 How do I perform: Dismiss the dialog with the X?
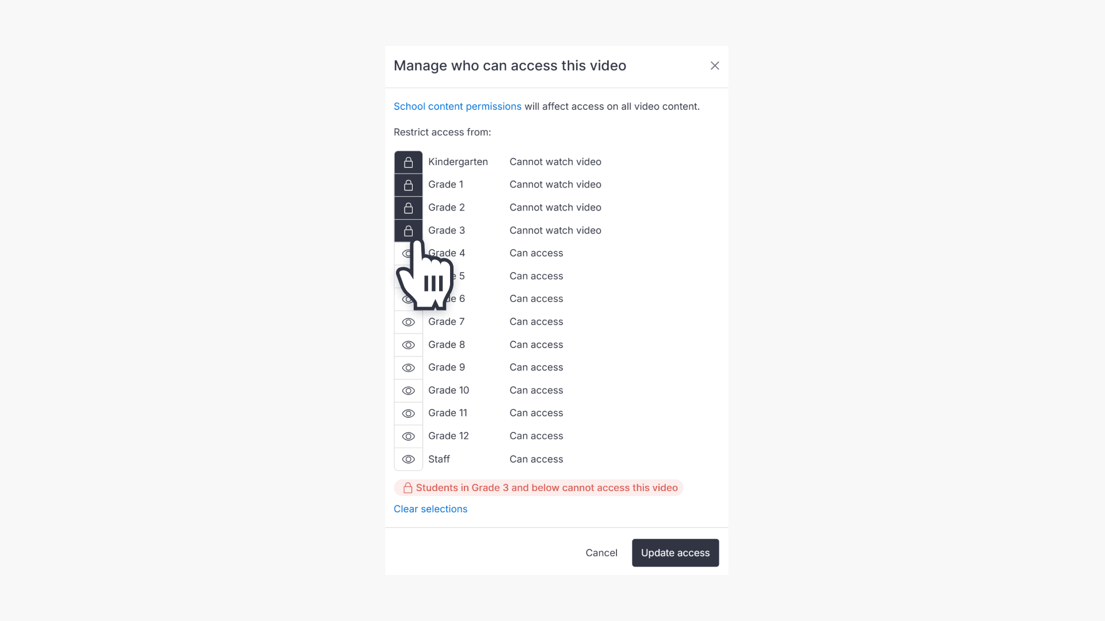(x=714, y=66)
